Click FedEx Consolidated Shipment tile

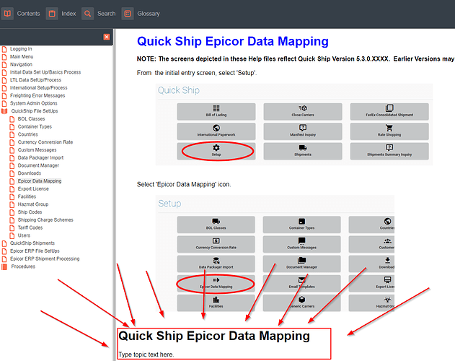(x=389, y=111)
